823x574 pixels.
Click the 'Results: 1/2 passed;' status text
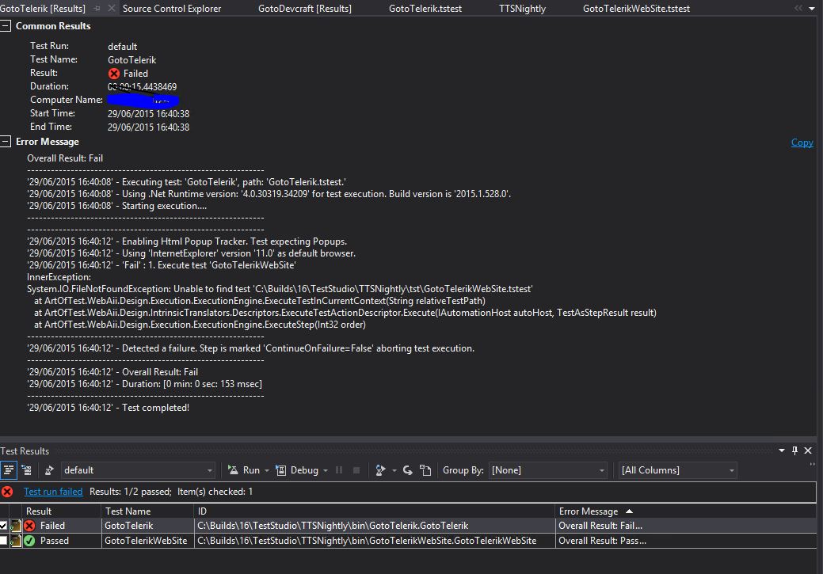coord(131,492)
